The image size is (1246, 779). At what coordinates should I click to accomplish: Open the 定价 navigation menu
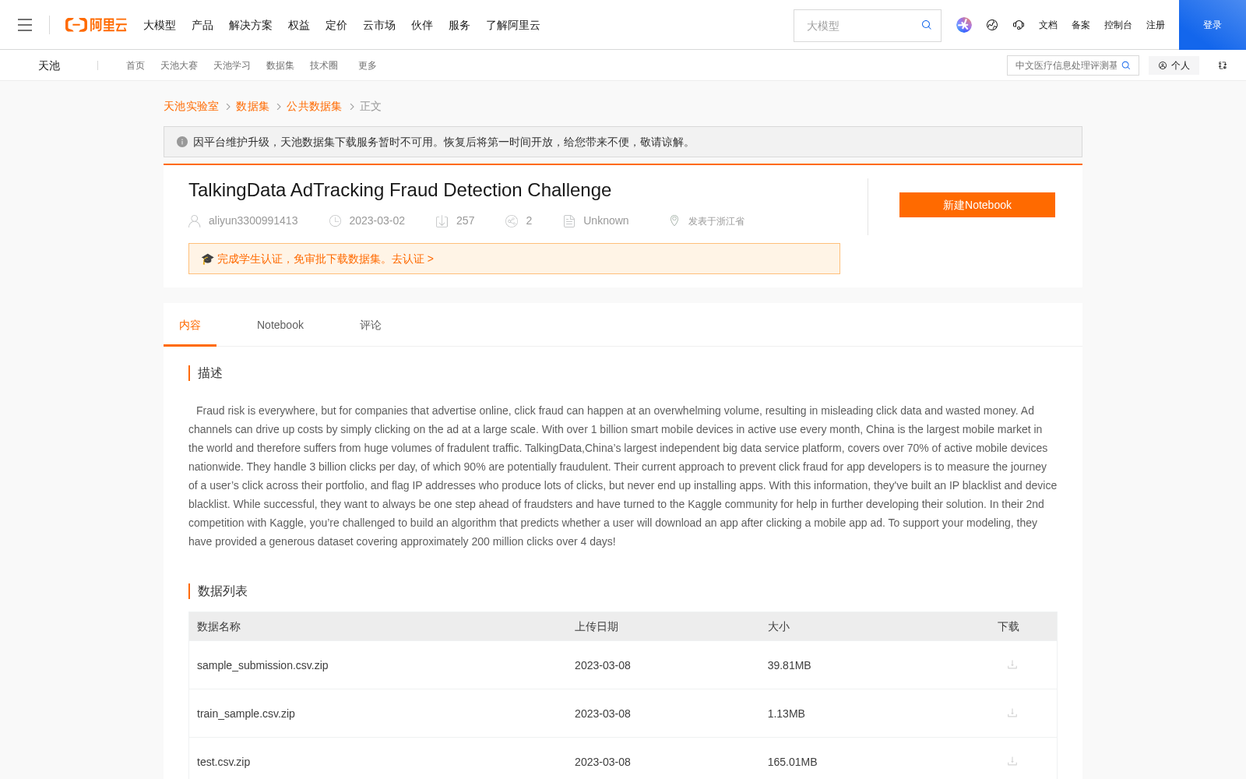(x=336, y=25)
